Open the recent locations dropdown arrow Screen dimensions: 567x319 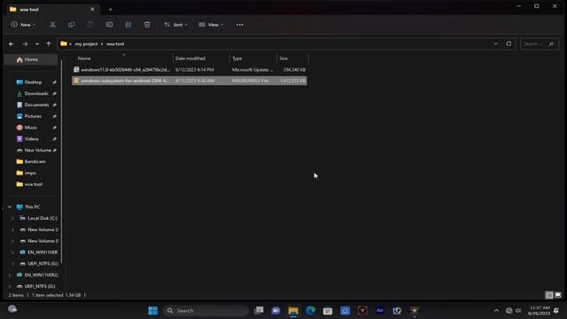point(37,43)
